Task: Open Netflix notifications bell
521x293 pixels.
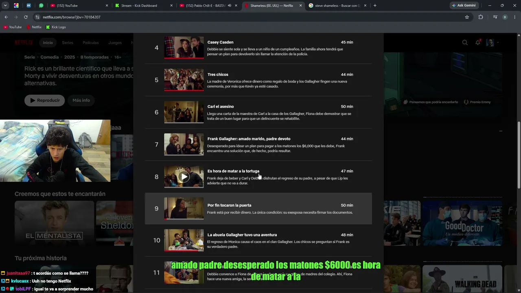Action: 478,42
